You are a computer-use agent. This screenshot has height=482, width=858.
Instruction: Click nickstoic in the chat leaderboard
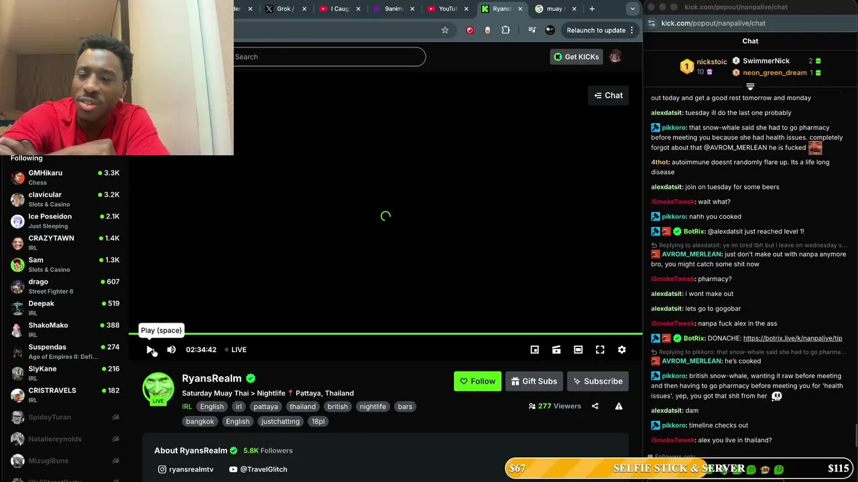pyautogui.click(x=712, y=62)
